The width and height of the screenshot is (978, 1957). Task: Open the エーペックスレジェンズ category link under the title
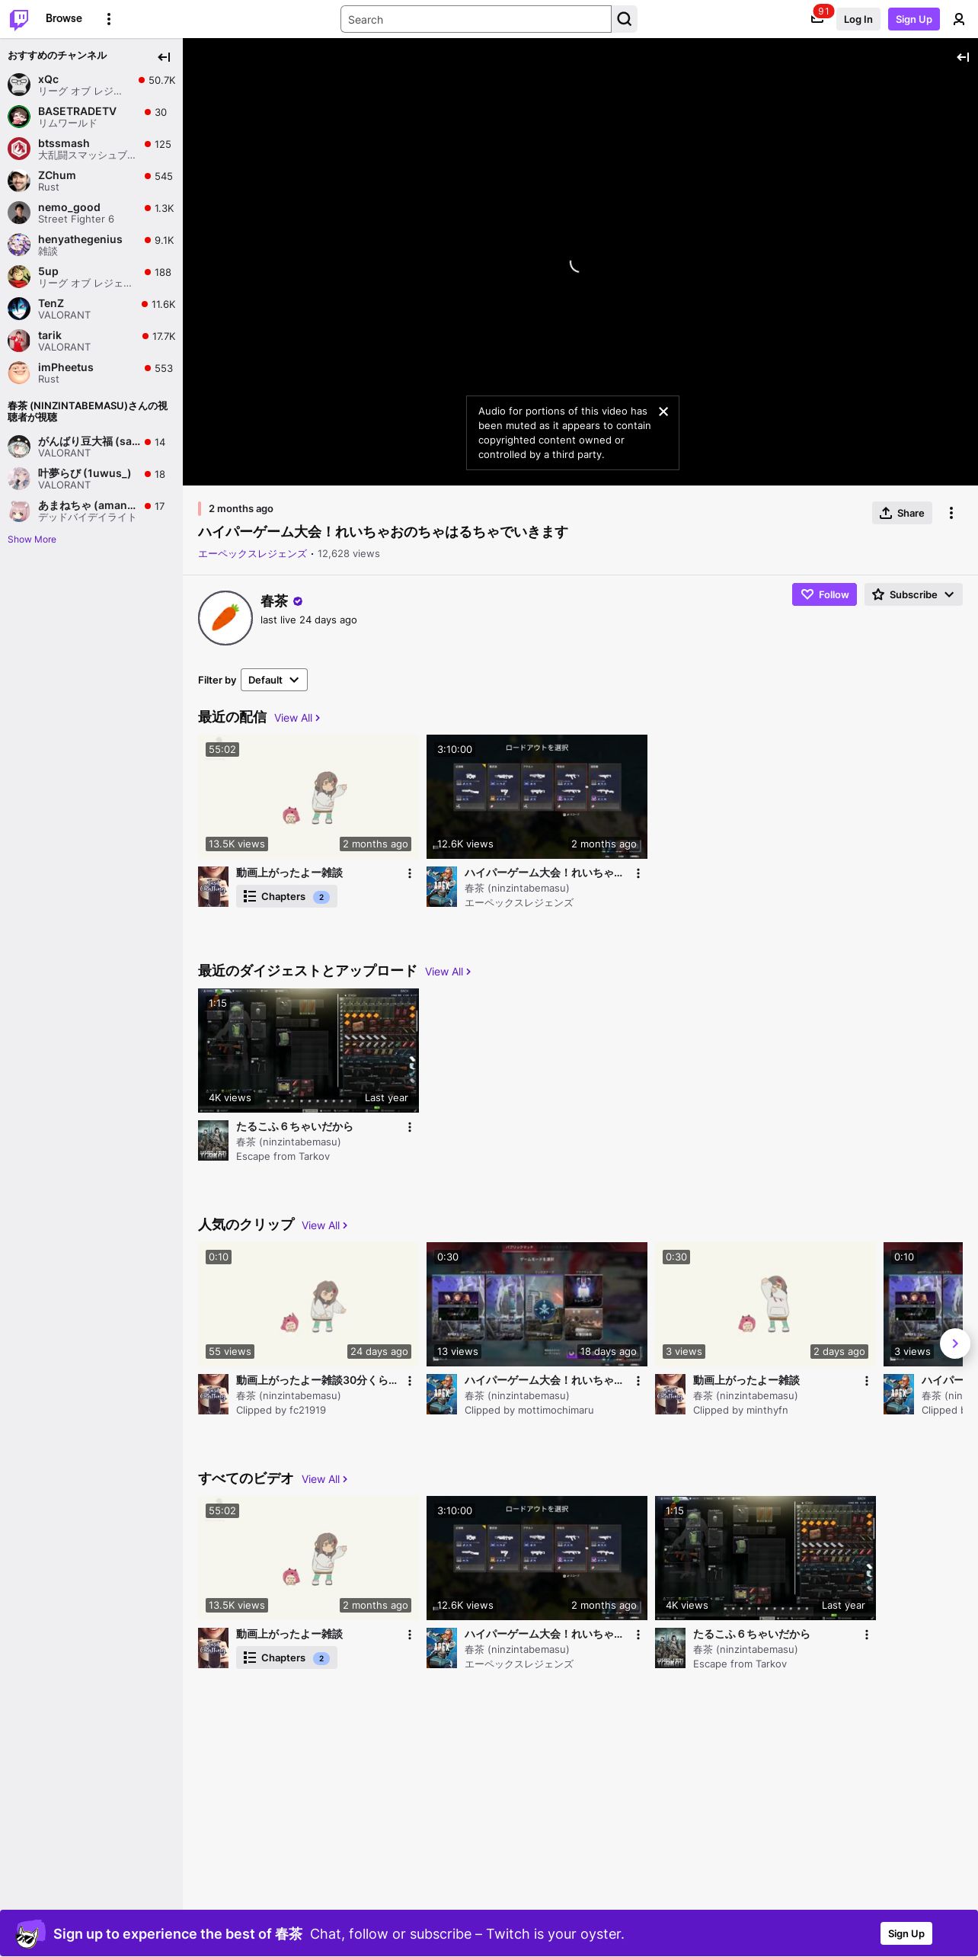point(252,554)
